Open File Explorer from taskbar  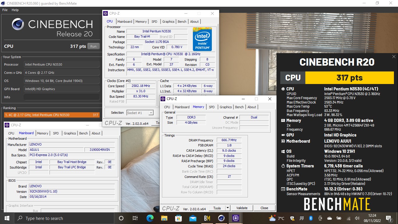pos(164,218)
